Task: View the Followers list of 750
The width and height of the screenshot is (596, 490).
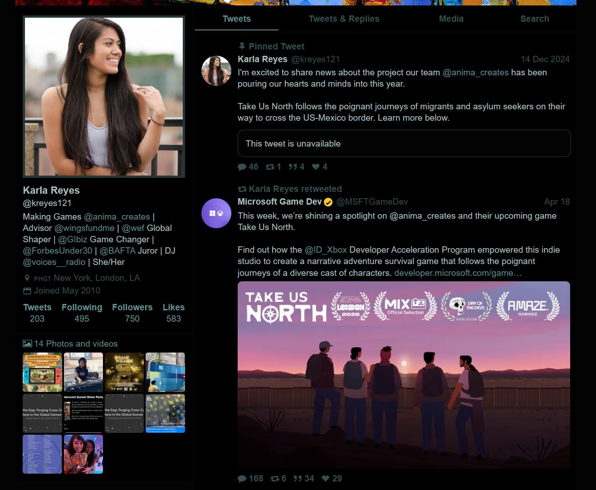Action: point(132,313)
